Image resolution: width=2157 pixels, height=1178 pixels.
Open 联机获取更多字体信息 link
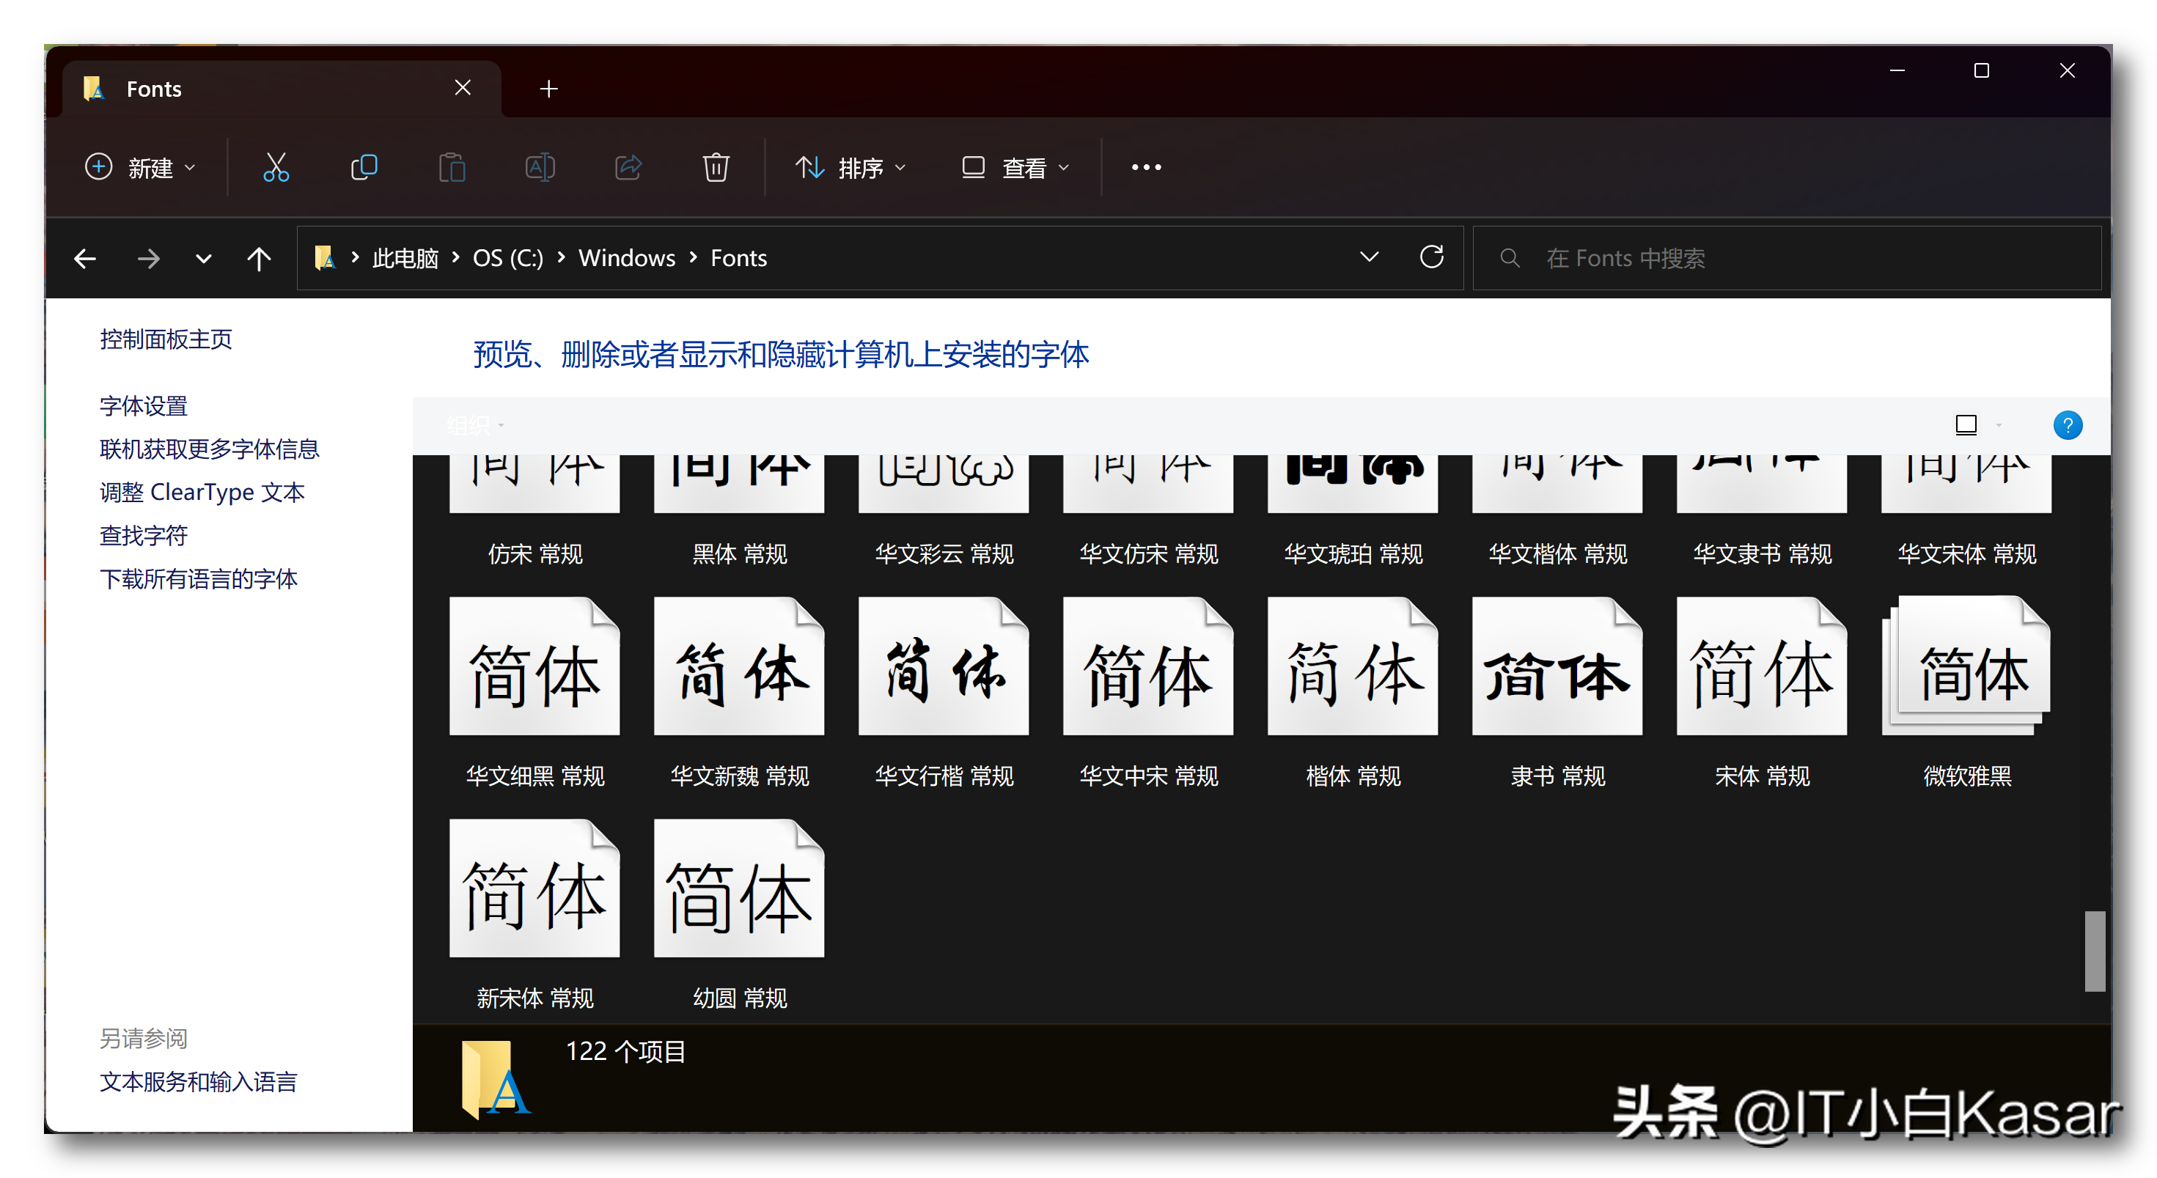tap(210, 449)
